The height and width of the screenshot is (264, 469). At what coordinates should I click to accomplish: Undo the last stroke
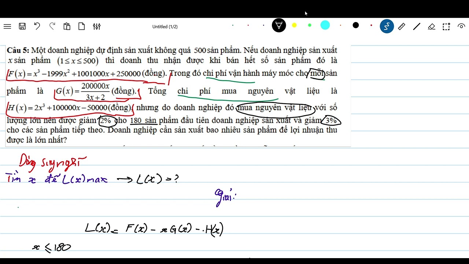coord(37,26)
